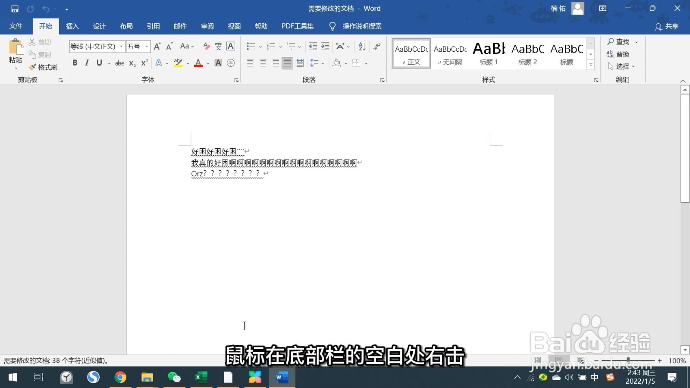
Task: Click font color red A button
Action: (x=198, y=63)
